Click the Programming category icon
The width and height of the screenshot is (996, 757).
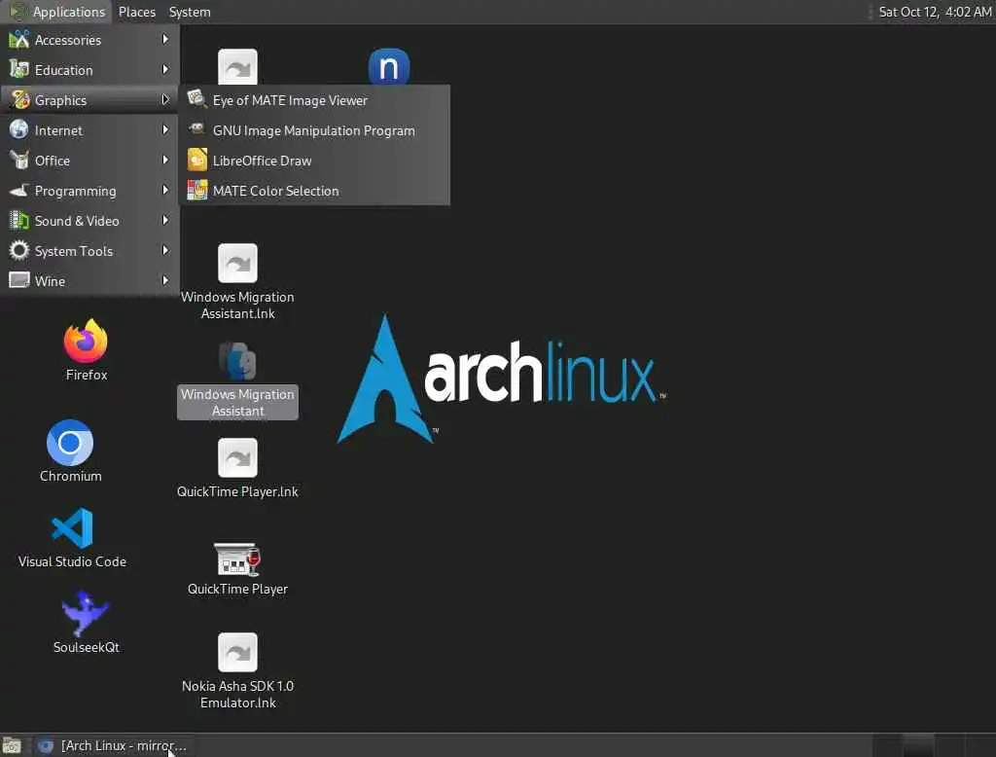pos(19,190)
